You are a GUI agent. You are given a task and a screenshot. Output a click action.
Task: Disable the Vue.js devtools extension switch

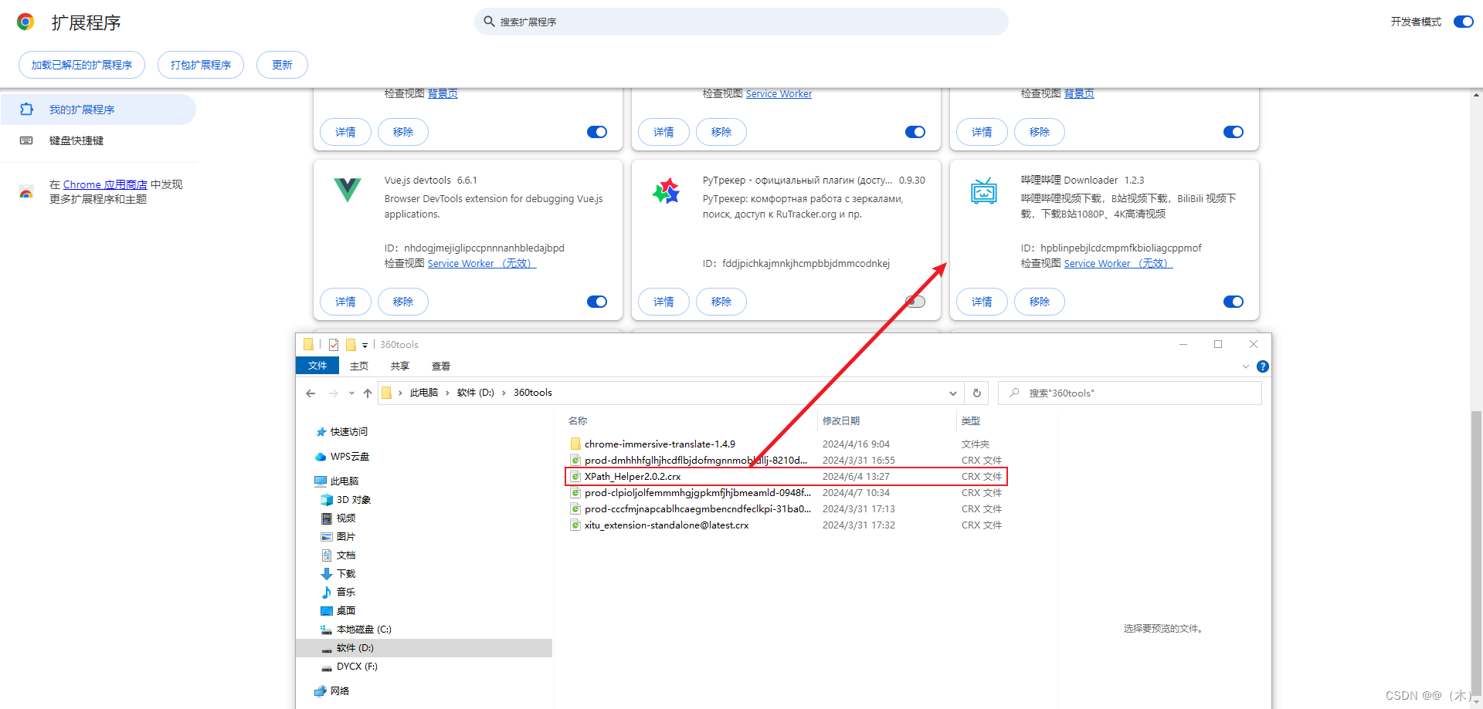597,302
